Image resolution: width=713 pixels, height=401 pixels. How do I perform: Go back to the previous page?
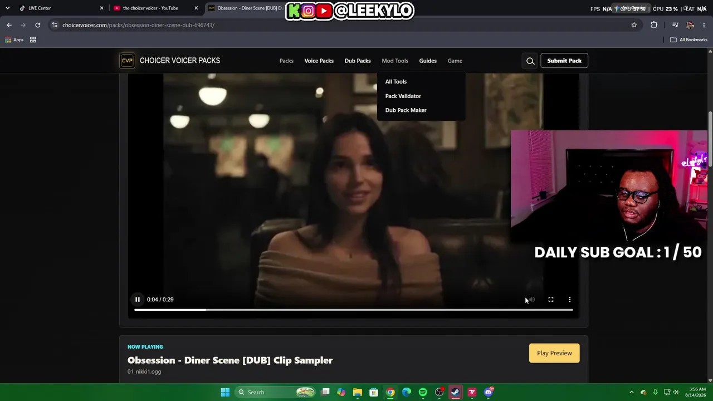tap(9, 25)
